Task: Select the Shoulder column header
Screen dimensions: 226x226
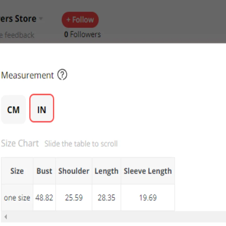Action: click(74, 171)
